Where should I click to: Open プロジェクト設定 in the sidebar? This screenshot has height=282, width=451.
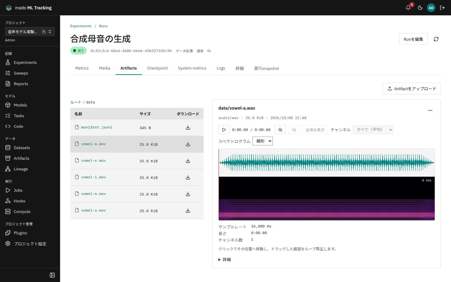point(30,244)
